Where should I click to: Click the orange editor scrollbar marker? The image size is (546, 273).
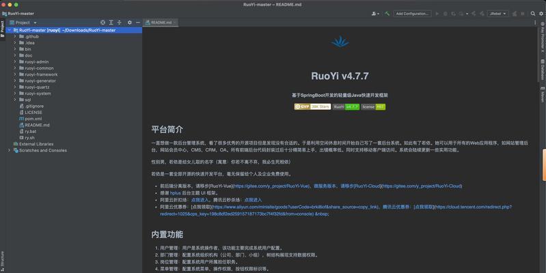(x=544, y=165)
